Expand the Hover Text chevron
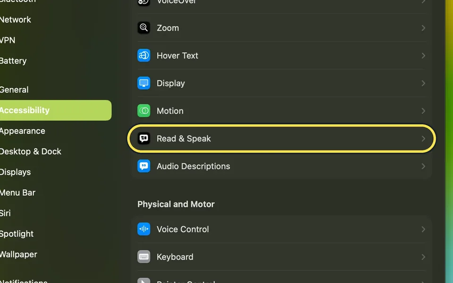 pyautogui.click(x=423, y=56)
